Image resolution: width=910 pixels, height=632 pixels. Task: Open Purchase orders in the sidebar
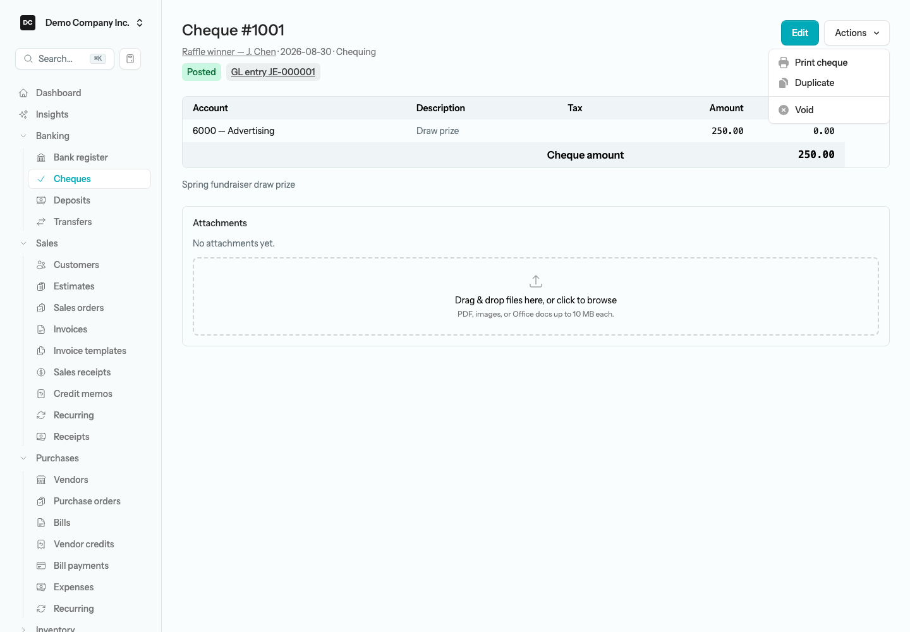[x=89, y=501]
